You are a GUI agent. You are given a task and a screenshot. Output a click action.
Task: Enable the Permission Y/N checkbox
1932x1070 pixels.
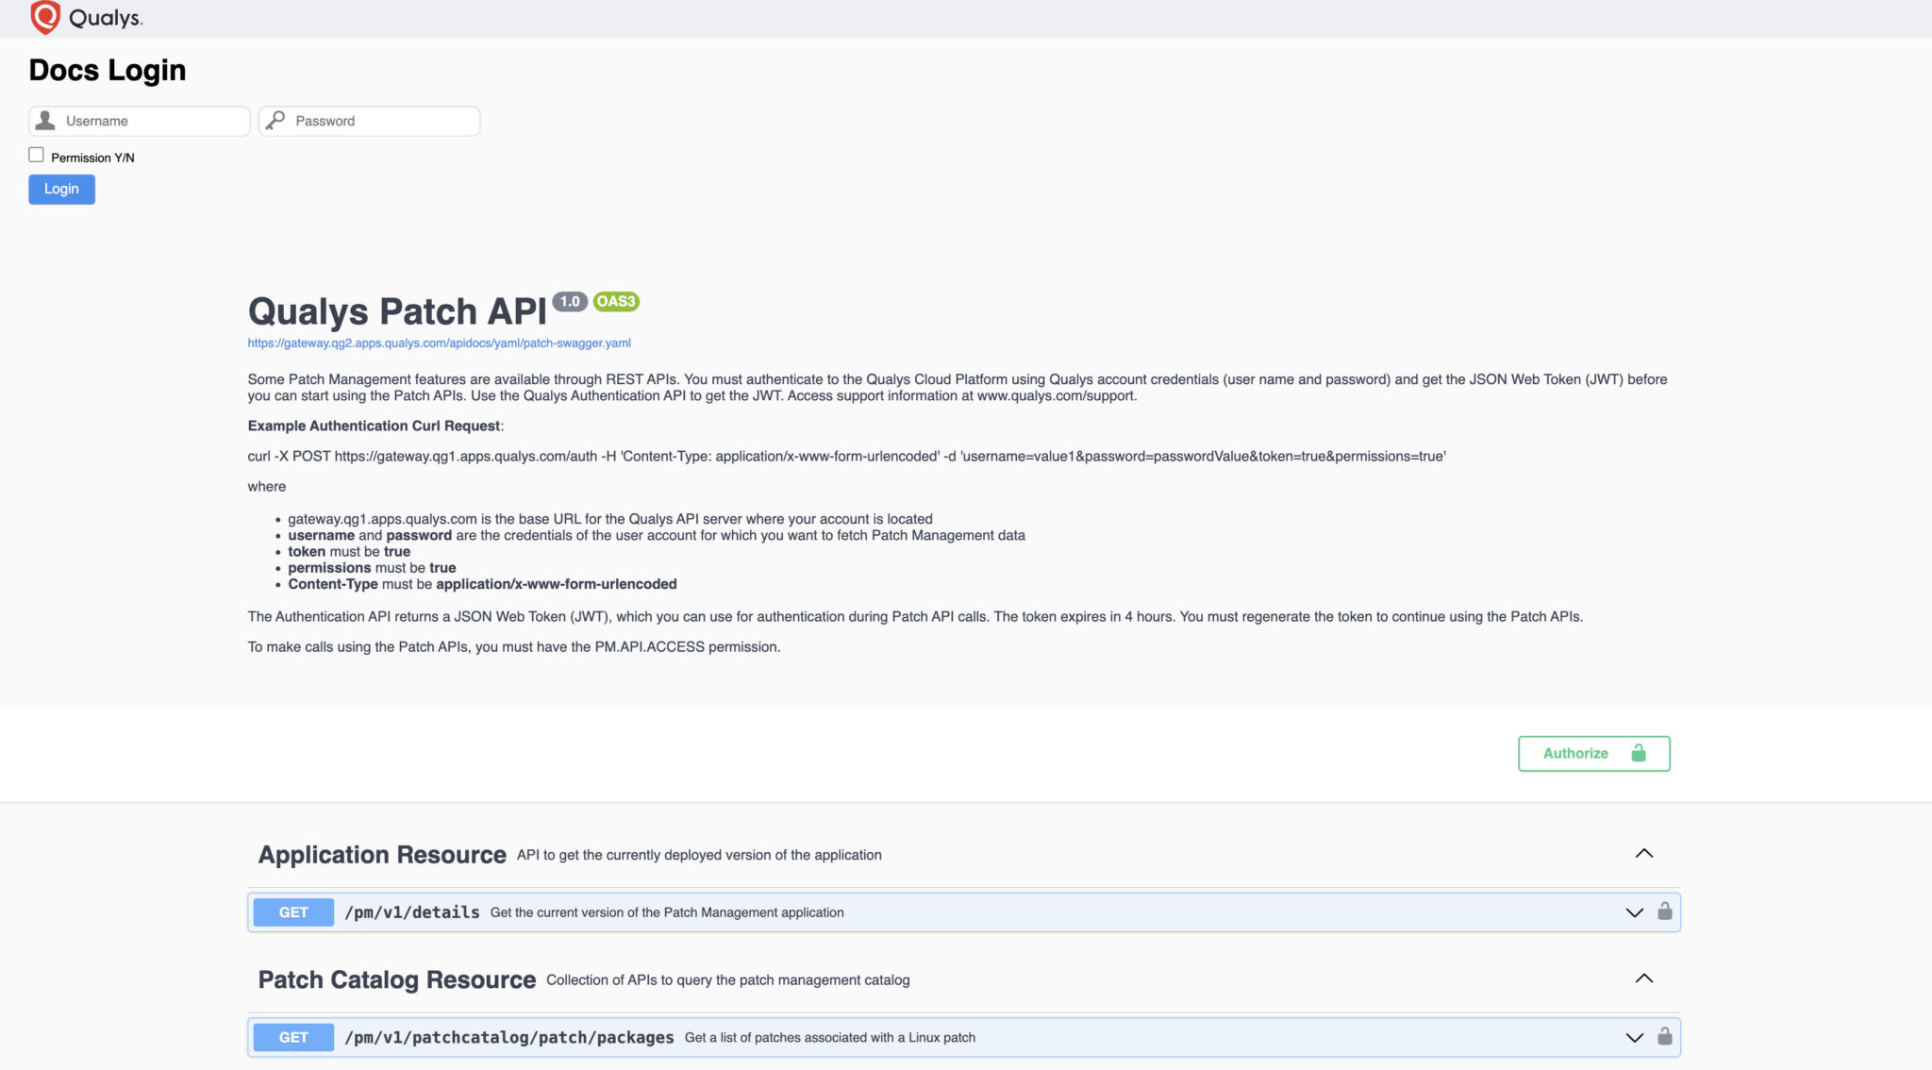click(35, 153)
